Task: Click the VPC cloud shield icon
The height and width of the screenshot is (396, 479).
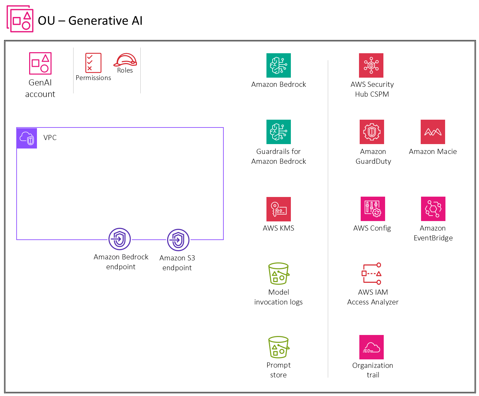Action: pyautogui.click(x=27, y=138)
